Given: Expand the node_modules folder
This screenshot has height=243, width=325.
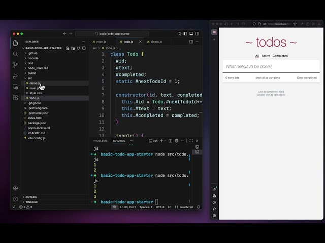Looking at the screenshot, I should point(37,68).
